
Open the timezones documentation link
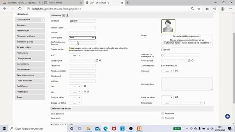coord(98,49)
